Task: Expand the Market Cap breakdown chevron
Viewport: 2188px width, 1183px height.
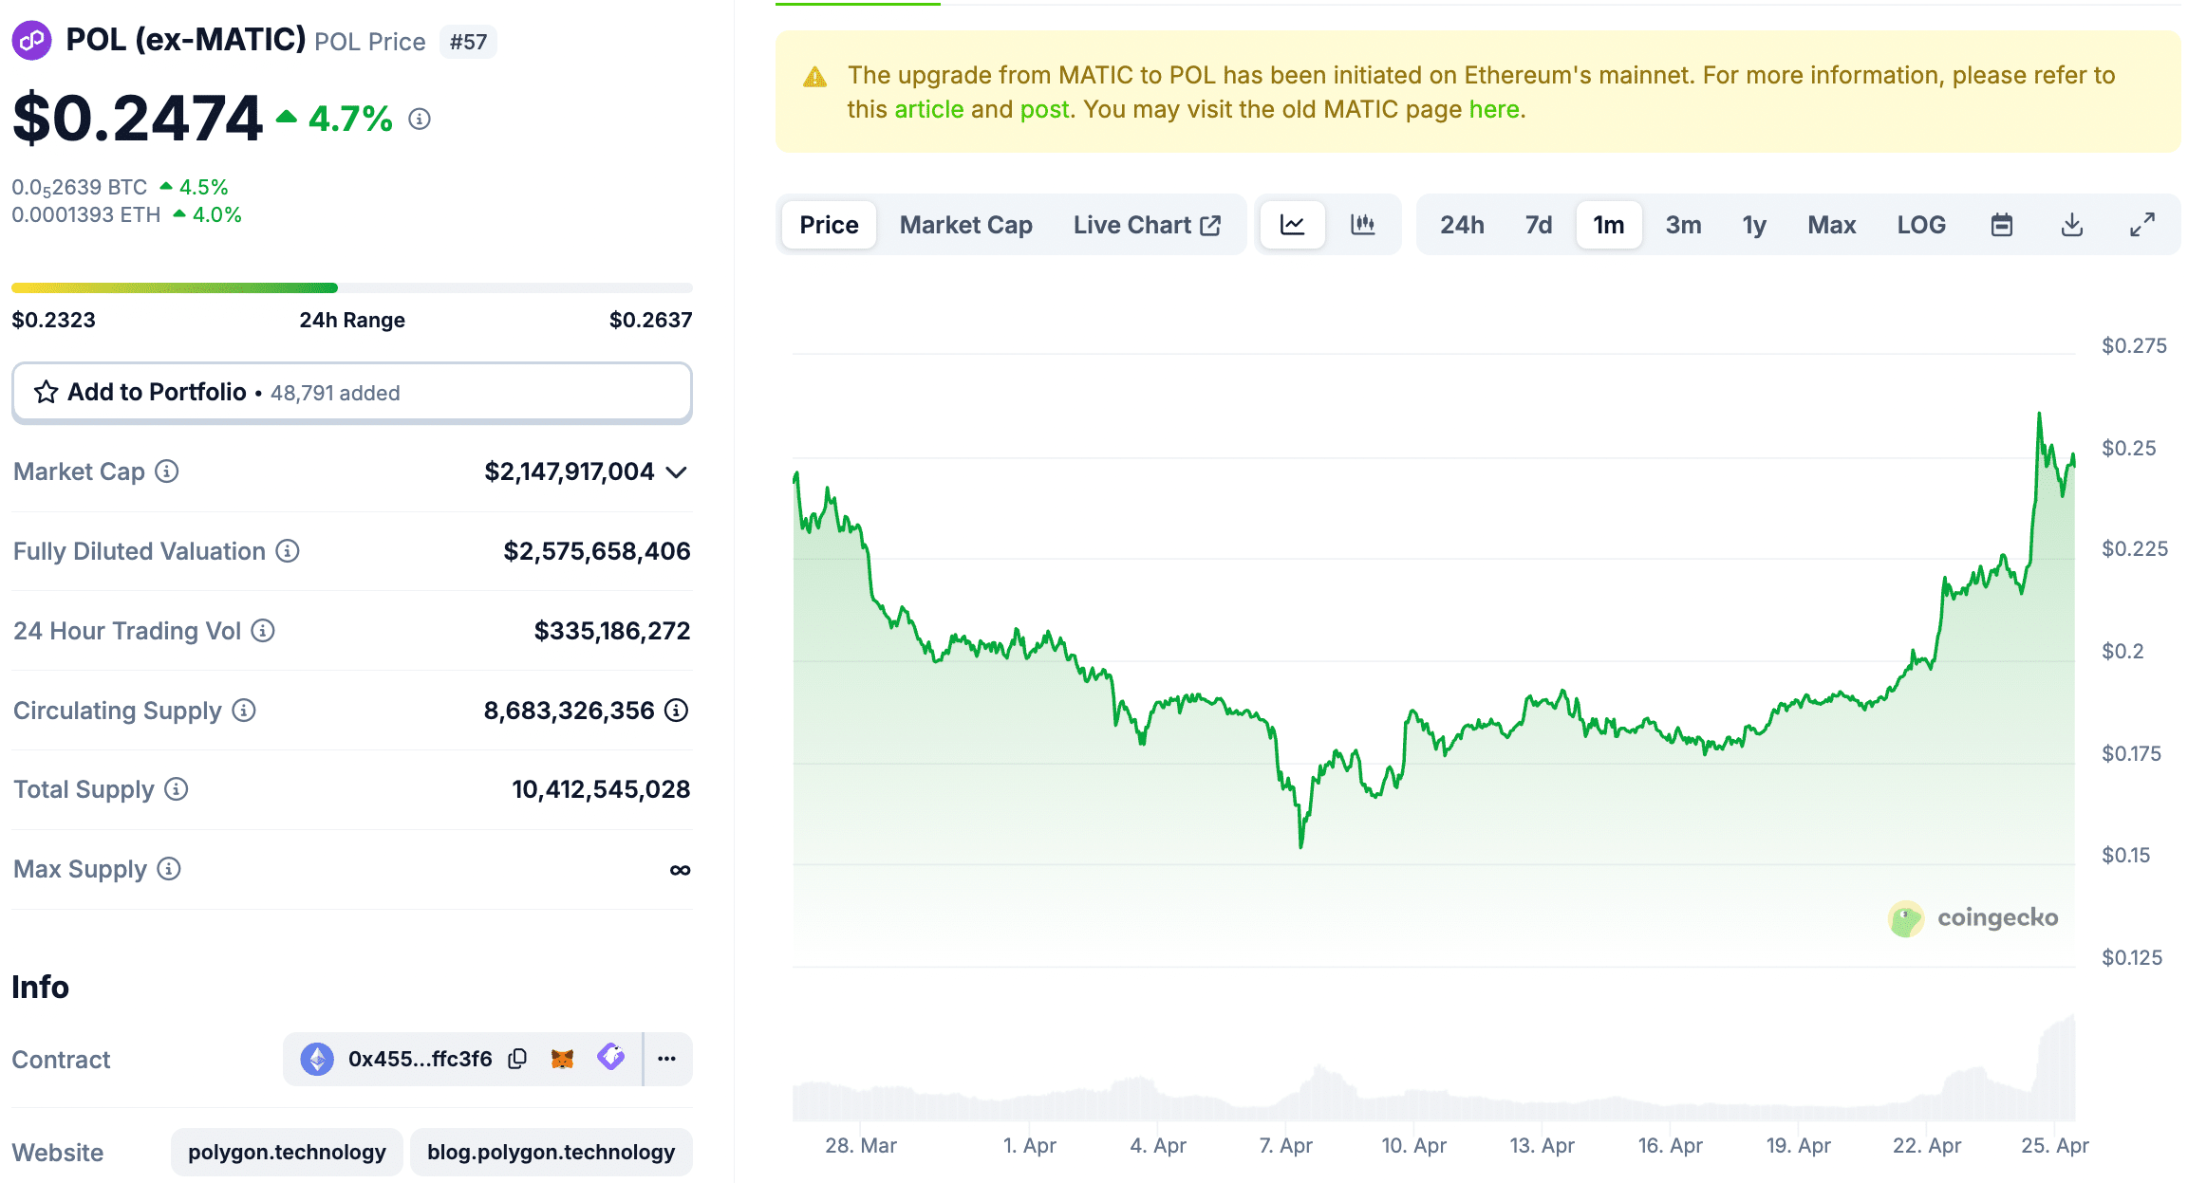Action: 675,471
